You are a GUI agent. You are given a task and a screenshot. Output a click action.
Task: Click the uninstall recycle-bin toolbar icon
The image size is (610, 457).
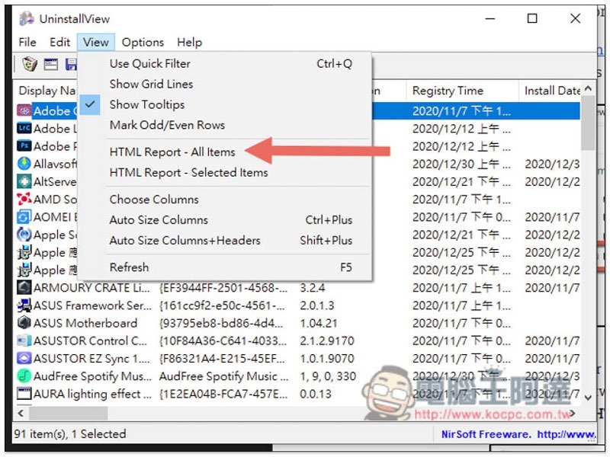click(x=30, y=64)
